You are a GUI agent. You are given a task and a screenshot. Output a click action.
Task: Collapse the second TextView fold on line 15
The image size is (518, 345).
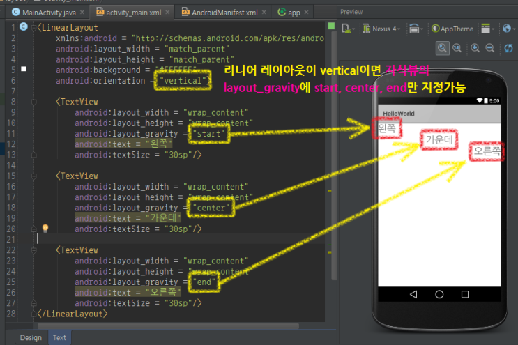(x=33, y=176)
